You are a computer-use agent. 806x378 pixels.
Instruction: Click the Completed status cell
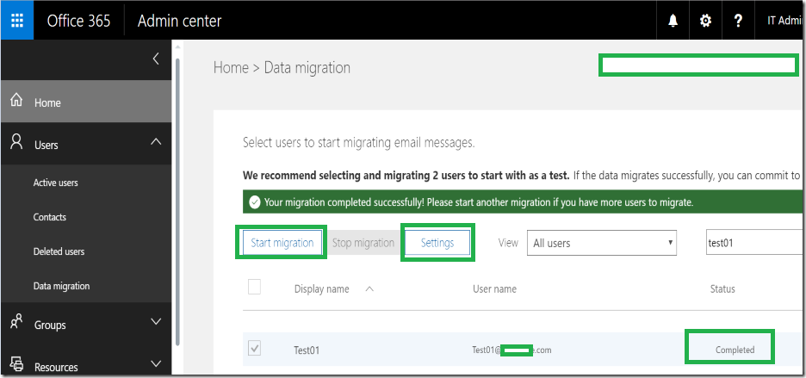click(735, 350)
